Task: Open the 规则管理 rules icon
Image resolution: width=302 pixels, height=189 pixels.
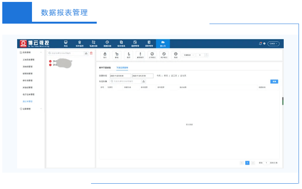Action: tap(135, 43)
